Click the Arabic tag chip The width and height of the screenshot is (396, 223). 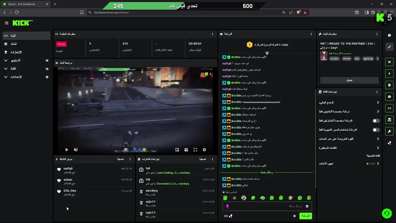[x=334, y=59]
